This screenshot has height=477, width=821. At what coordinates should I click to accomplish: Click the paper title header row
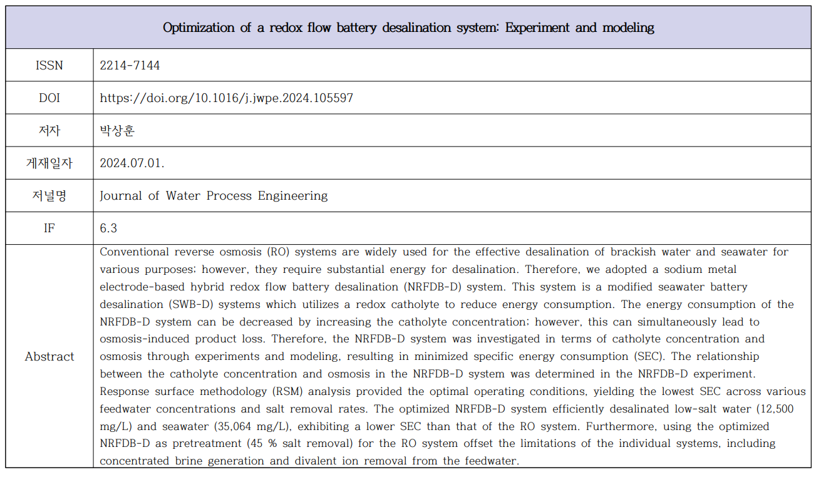(408, 28)
